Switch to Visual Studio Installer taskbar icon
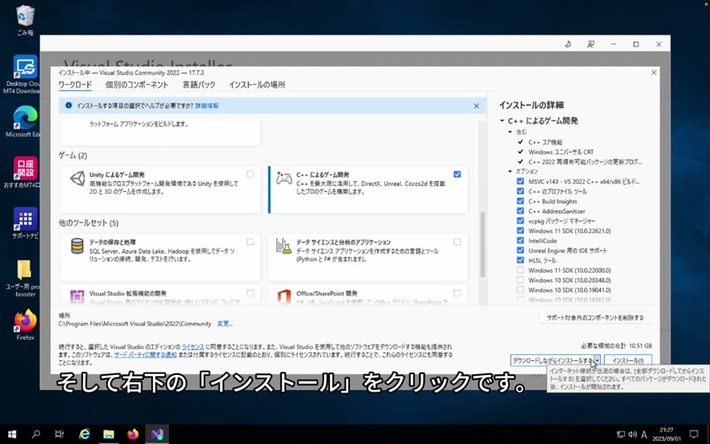This screenshot has height=444, width=710. 157,435
